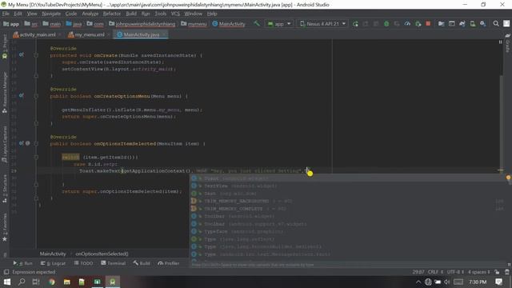Open the TODO tool window
This screenshot has width=512, height=288.
tap(83, 263)
